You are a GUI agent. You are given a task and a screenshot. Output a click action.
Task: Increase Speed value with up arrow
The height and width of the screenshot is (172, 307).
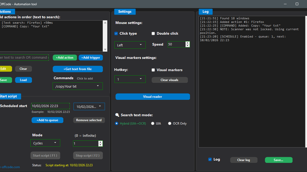[x=187, y=43]
